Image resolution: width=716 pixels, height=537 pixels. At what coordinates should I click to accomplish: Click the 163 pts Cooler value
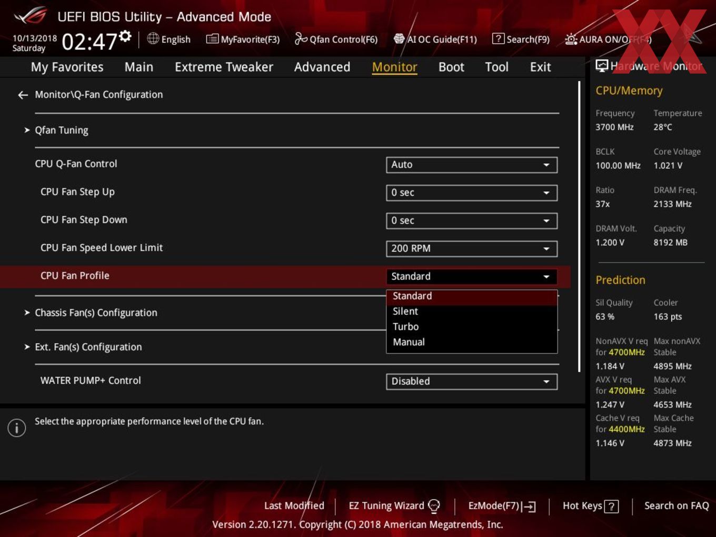click(x=668, y=317)
